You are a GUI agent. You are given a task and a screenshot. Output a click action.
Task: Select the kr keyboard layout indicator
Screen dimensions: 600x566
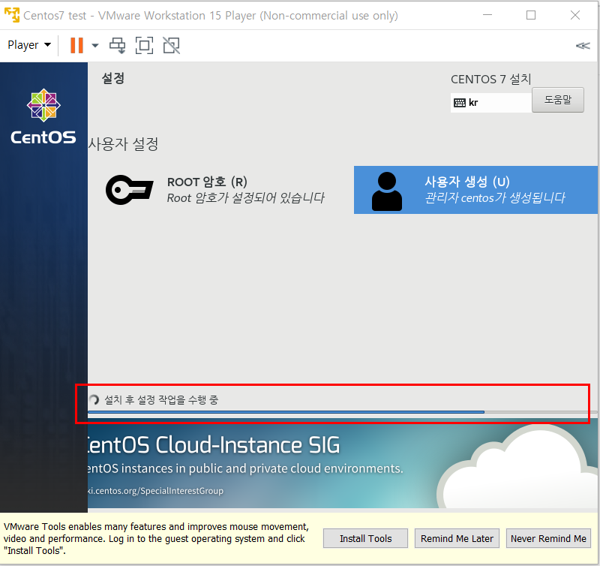[491, 103]
